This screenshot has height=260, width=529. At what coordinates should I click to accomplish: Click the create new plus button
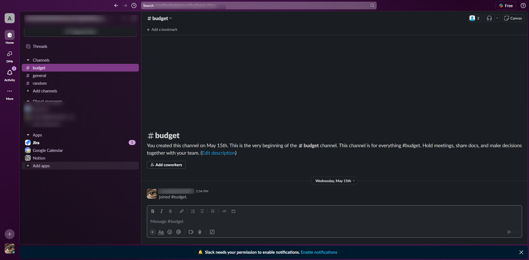click(x=10, y=234)
